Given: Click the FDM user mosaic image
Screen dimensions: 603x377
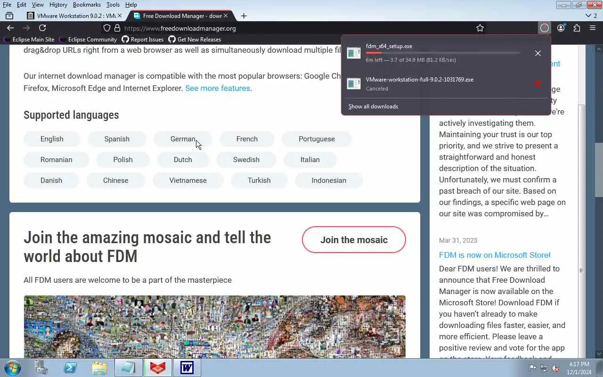Looking at the screenshot, I should coord(214,327).
